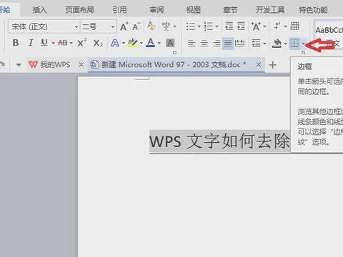Apply yellow highlight color
This screenshot has width=343, height=257.
coord(132,43)
